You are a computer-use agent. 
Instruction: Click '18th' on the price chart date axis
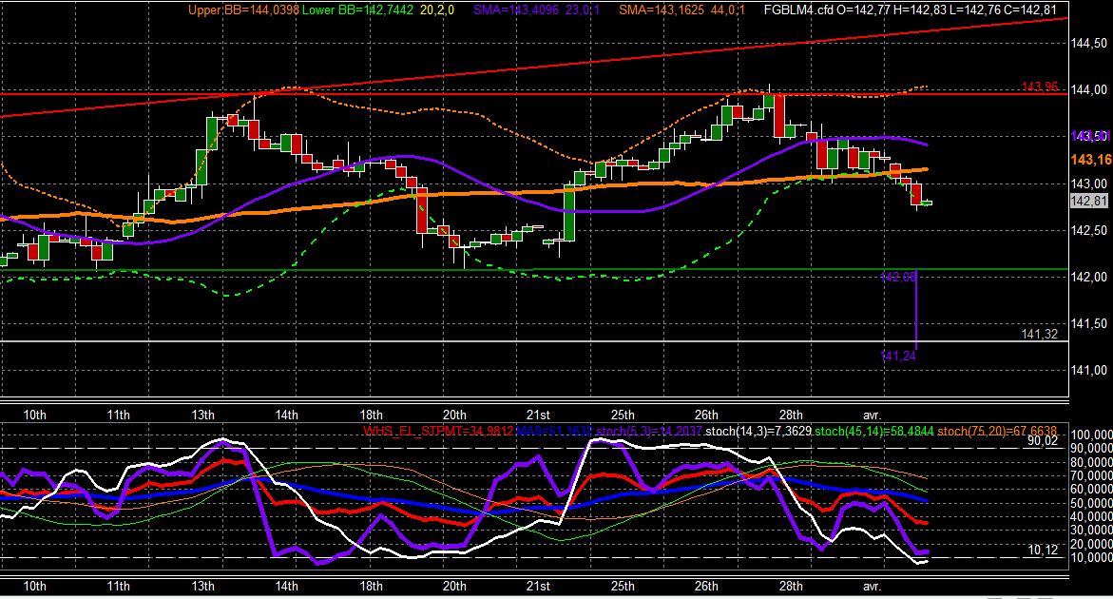(371, 415)
